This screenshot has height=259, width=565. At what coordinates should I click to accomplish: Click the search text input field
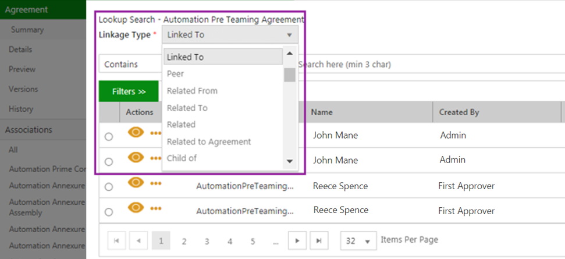[x=407, y=64]
